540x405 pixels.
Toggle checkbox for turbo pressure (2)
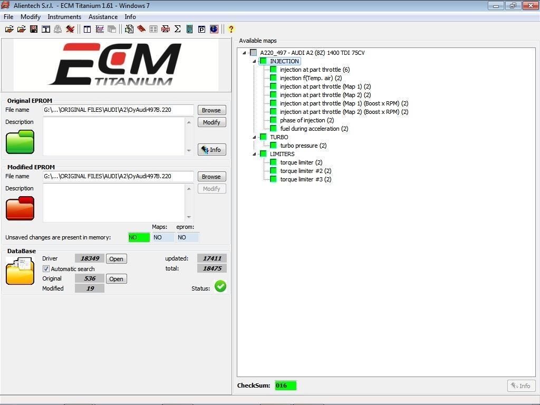(274, 146)
